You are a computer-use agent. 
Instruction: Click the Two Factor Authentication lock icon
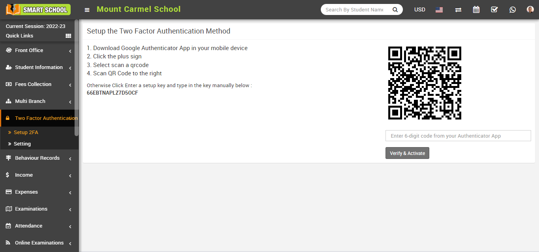(x=8, y=118)
